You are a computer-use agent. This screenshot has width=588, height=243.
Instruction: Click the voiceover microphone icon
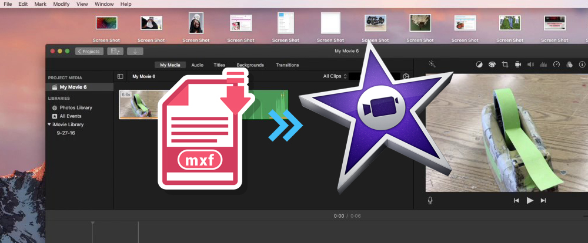430,201
